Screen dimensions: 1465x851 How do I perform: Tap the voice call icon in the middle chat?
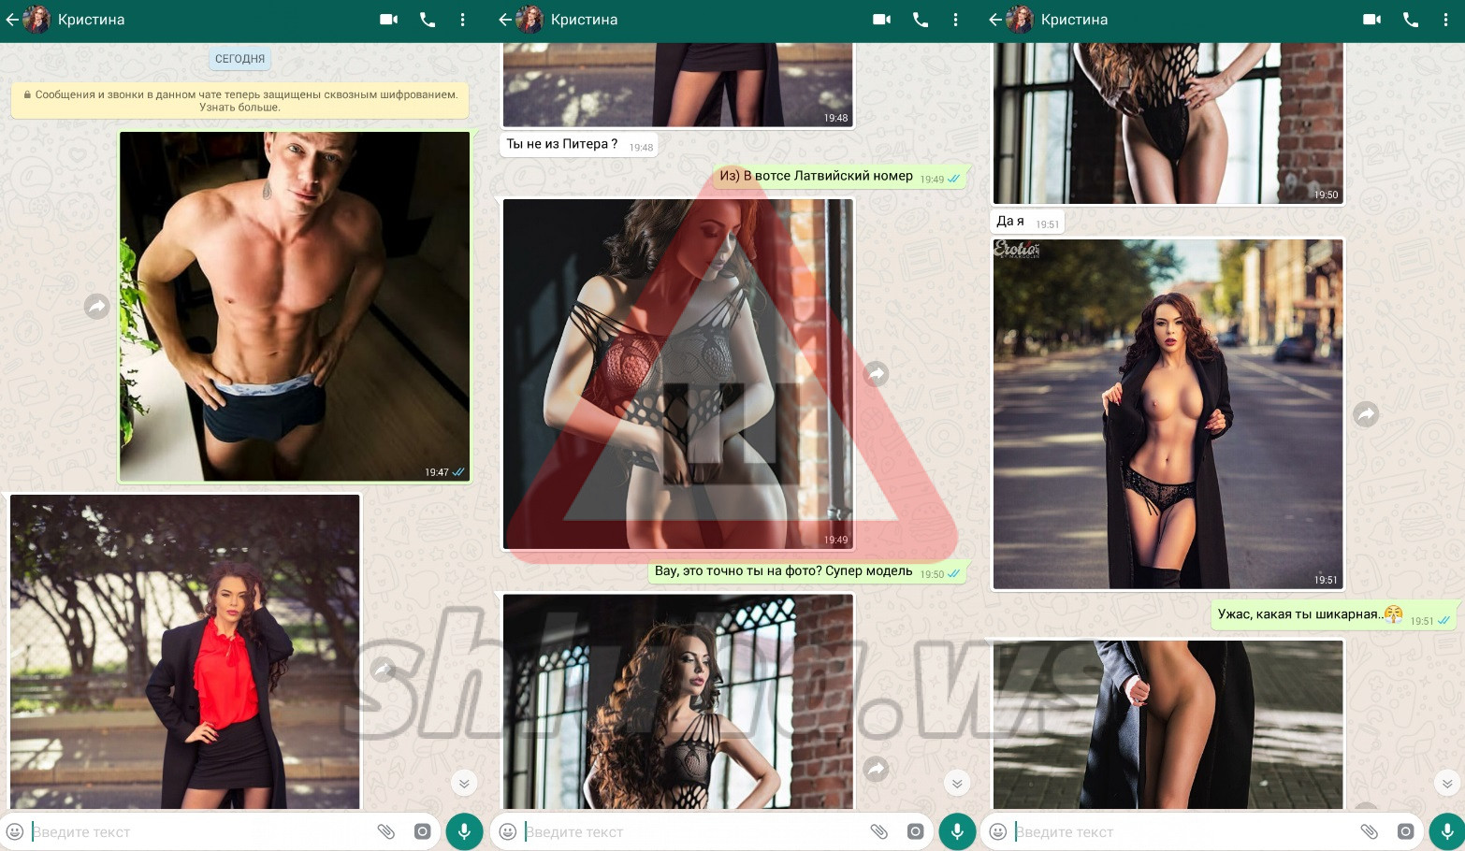pyautogui.click(x=921, y=20)
